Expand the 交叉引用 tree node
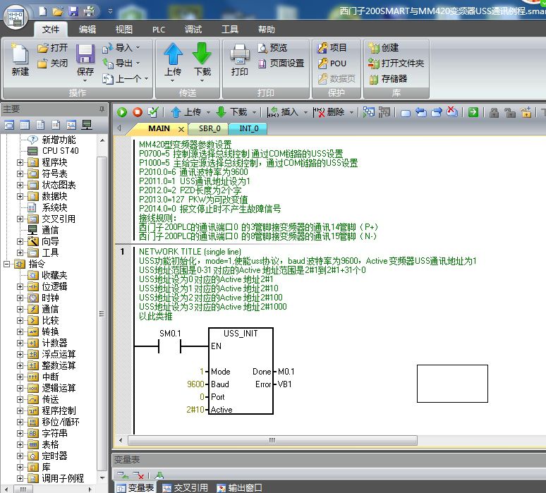The height and width of the screenshot is (493, 546). (20, 219)
